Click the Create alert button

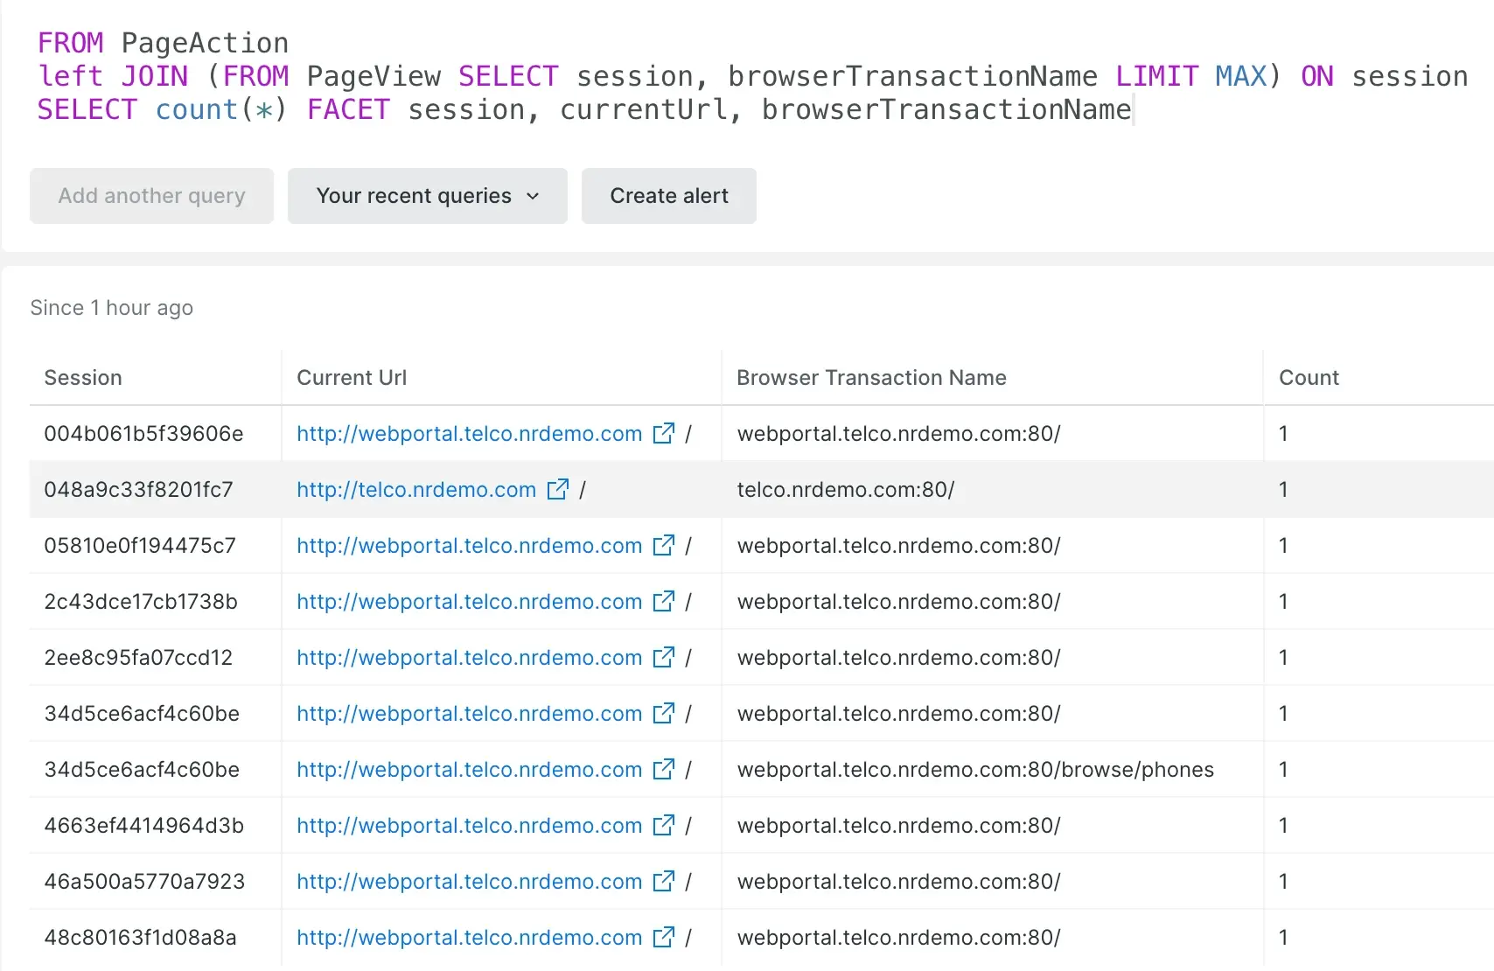coord(668,196)
